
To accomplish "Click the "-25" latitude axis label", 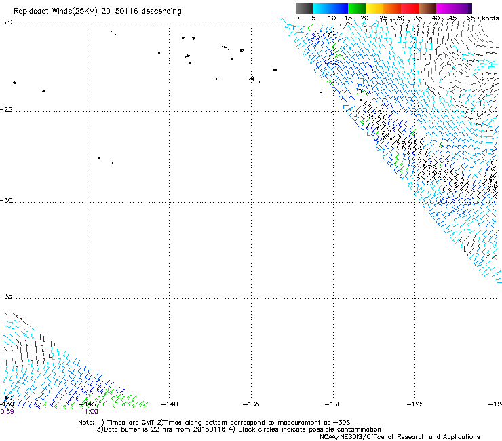I will point(6,109).
